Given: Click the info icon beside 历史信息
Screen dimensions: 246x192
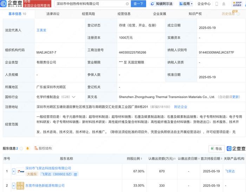Looking at the screenshot, I should click(x=238, y=14).
